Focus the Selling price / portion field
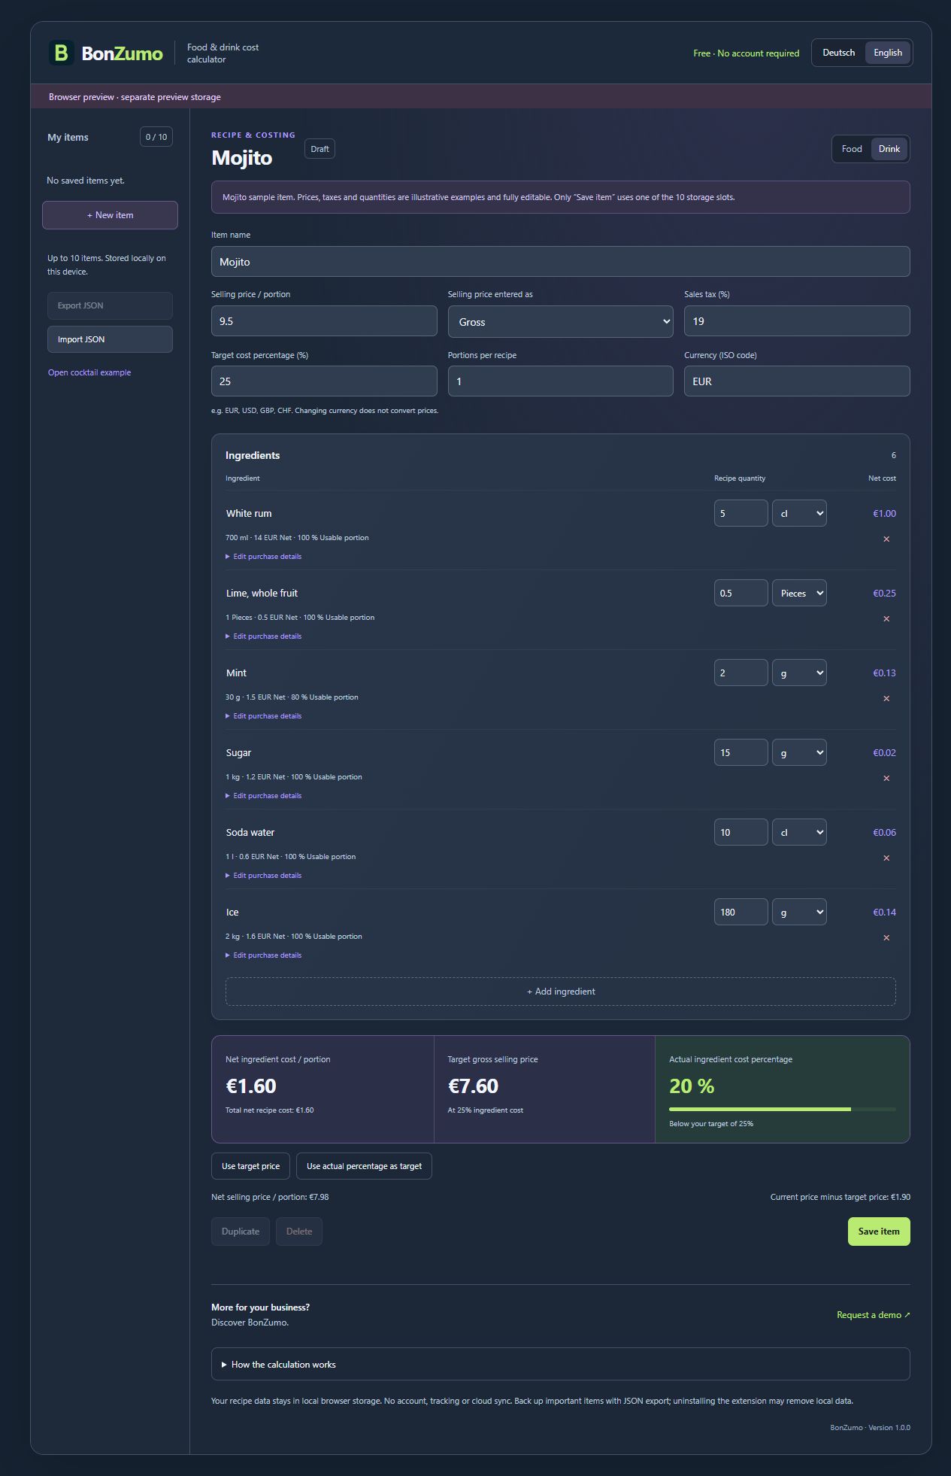Image resolution: width=951 pixels, height=1476 pixels. click(324, 321)
